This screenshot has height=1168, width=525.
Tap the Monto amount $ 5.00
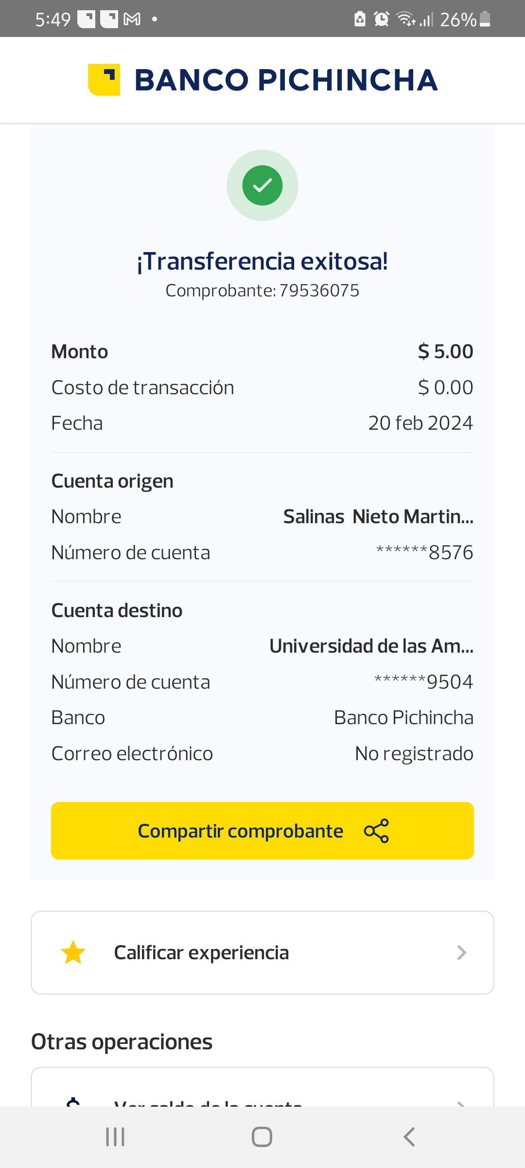pos(445,351)
